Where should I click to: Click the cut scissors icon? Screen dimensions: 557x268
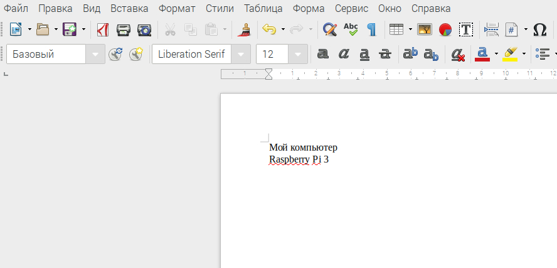coord(170,29)
